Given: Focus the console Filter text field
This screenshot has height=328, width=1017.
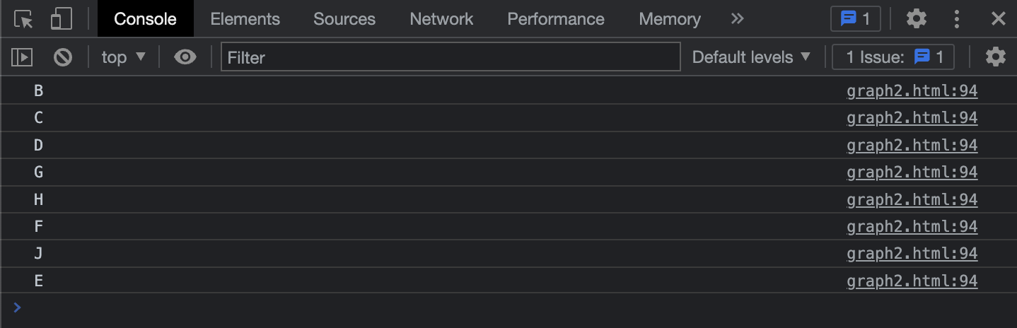Looking at the screenshot, I should [x=451, y=57].
